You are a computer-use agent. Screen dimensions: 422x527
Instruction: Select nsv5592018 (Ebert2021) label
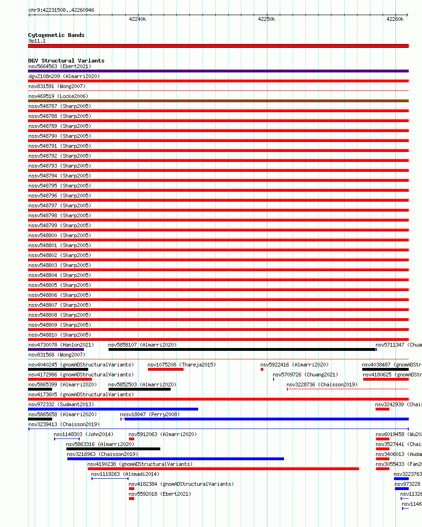pos(160,494)
